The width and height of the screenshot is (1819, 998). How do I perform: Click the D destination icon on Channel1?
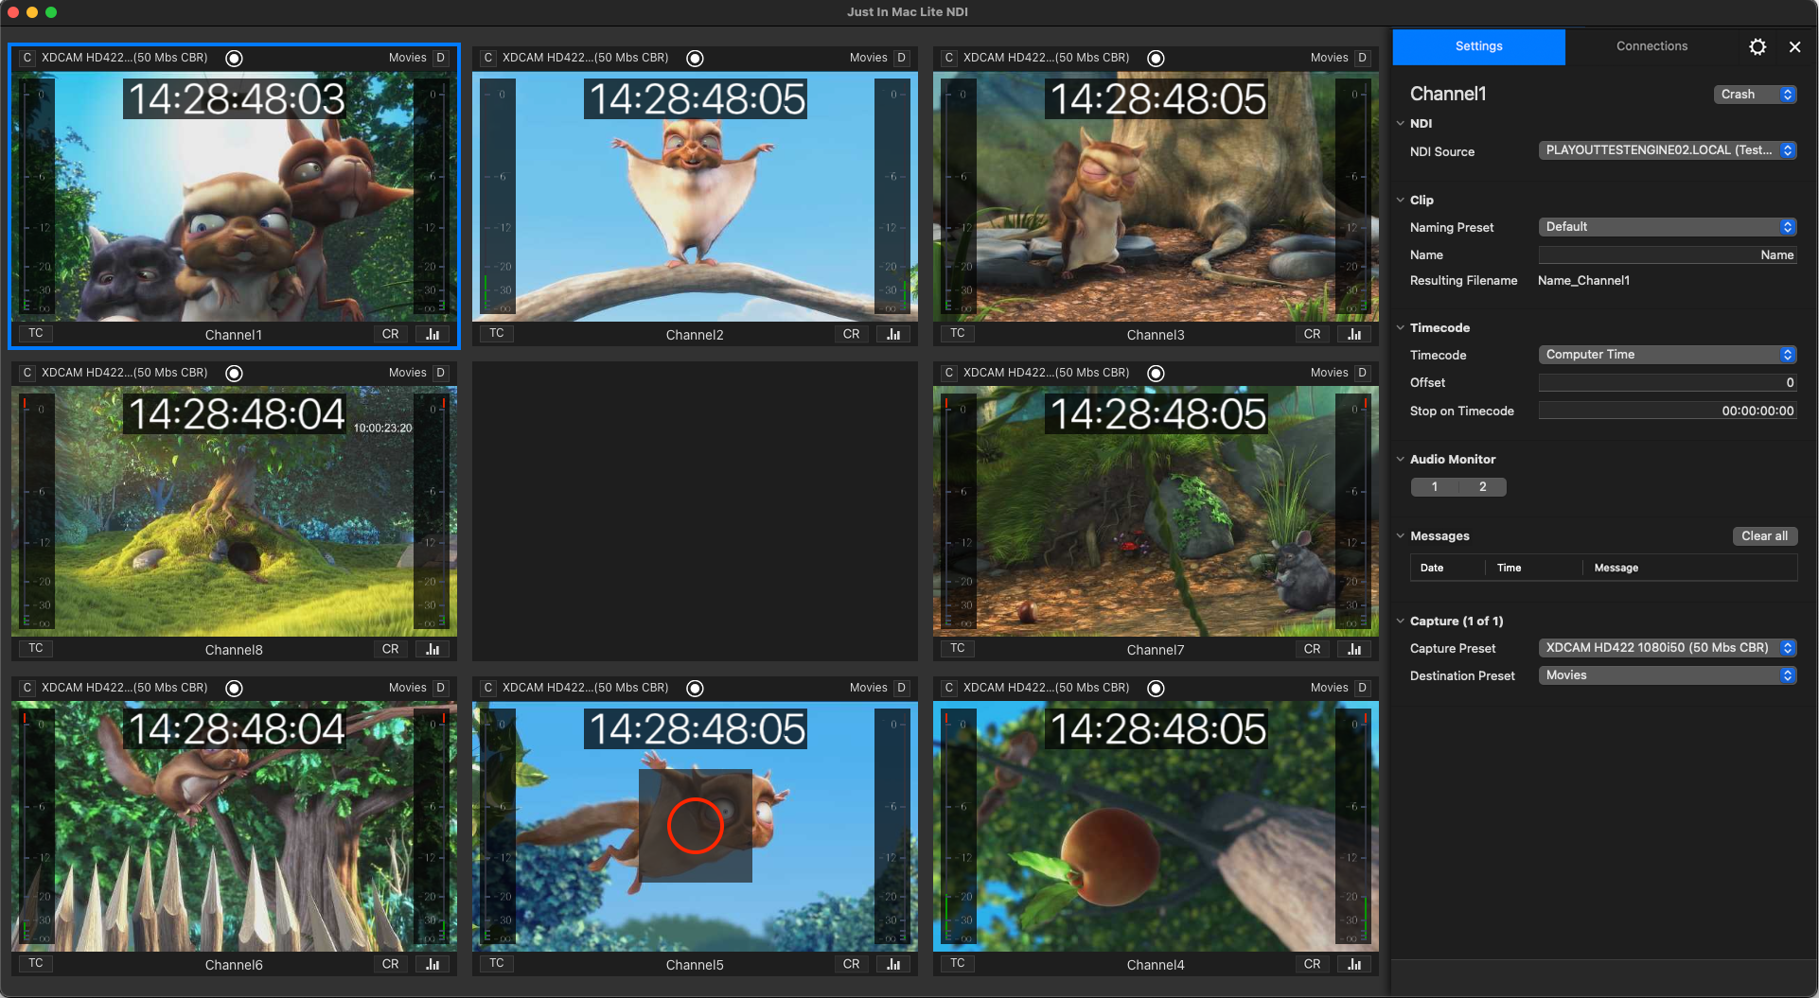pyautogui.click(x=441, y=58)
